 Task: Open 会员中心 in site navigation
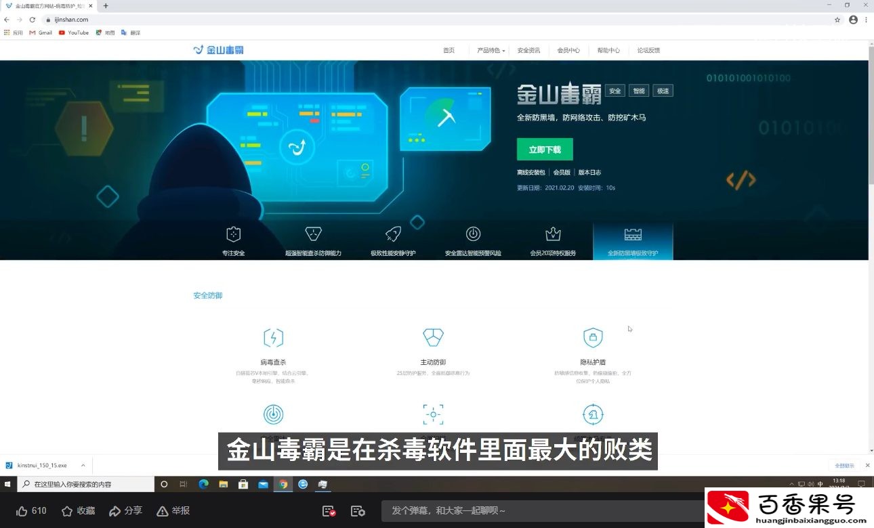[x=568, y=50]
